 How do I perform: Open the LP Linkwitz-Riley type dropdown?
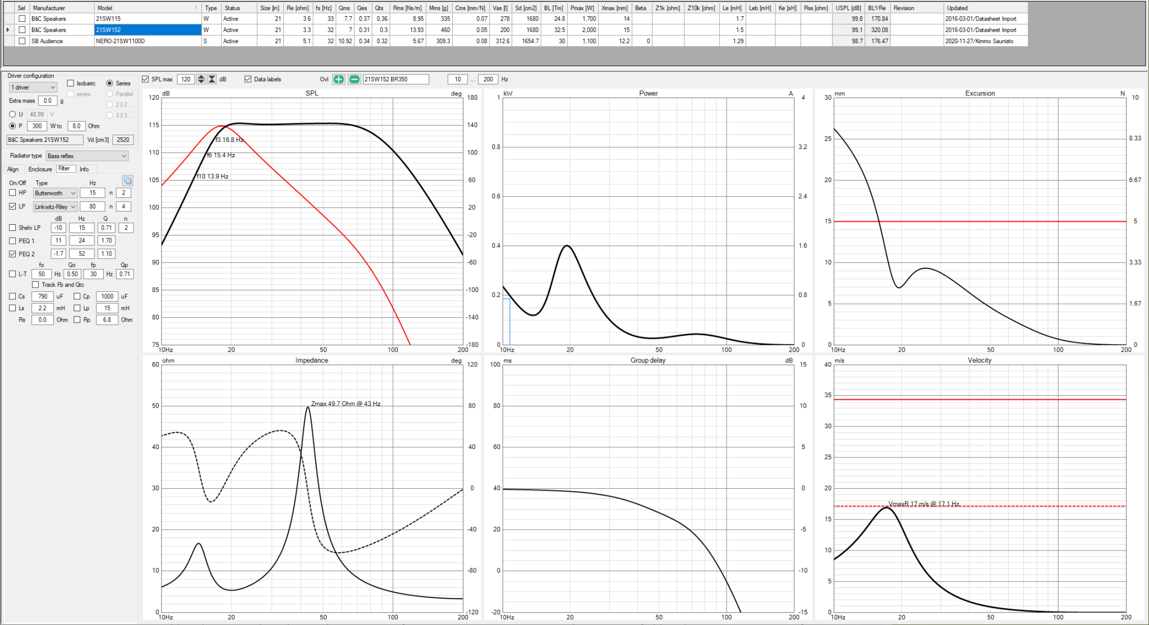(55, 207)
